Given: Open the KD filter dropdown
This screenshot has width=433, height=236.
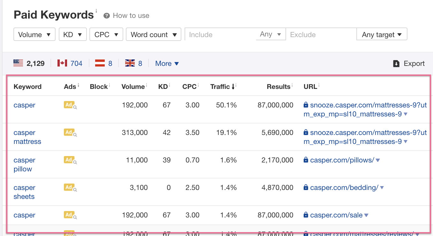Looking at the screenshot, I should point(73,35).
